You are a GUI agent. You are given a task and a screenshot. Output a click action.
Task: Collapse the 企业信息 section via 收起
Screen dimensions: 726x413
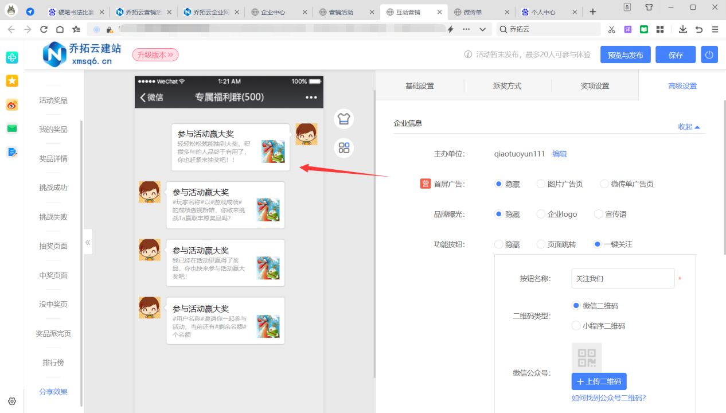point(685,127)
